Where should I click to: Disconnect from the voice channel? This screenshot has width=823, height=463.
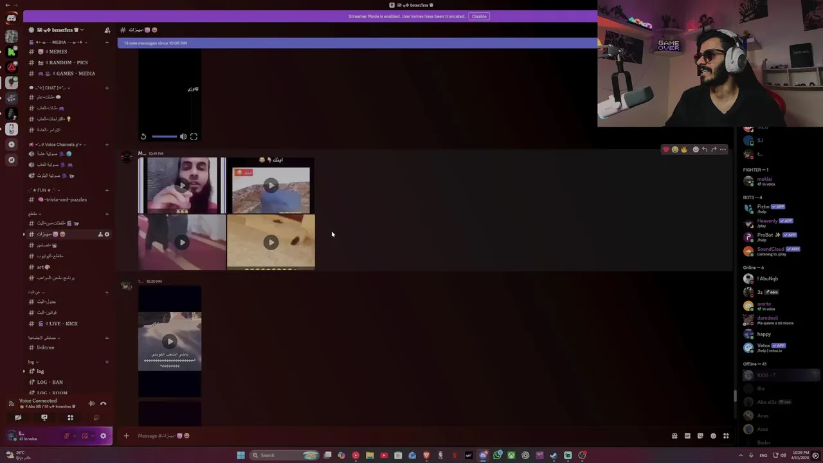tap(103, 403)
